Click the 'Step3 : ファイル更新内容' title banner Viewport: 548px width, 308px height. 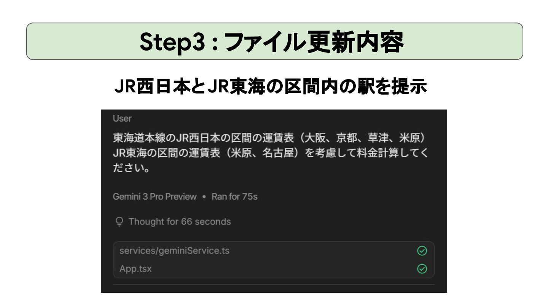[274, 41]
